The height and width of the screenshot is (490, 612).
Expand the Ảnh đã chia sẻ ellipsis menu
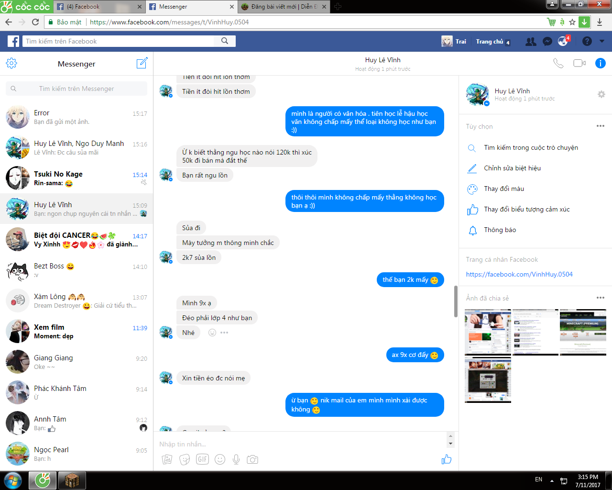tap(601, 298)
